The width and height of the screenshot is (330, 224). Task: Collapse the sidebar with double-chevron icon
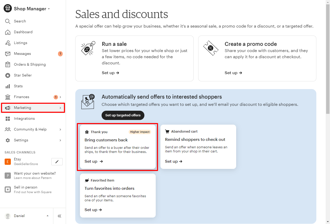[60, 216]
